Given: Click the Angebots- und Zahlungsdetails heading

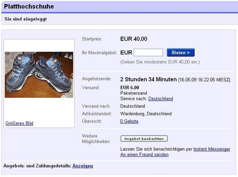Looking at the screenshot, I should [37, 166].
